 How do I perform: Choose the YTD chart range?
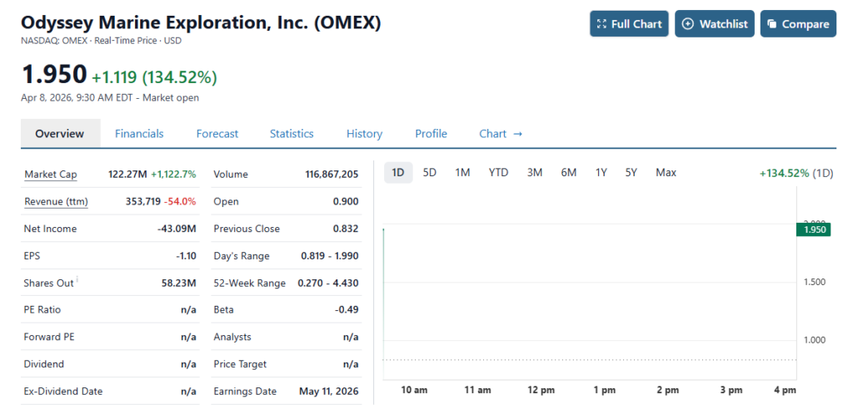pos(498,173)
